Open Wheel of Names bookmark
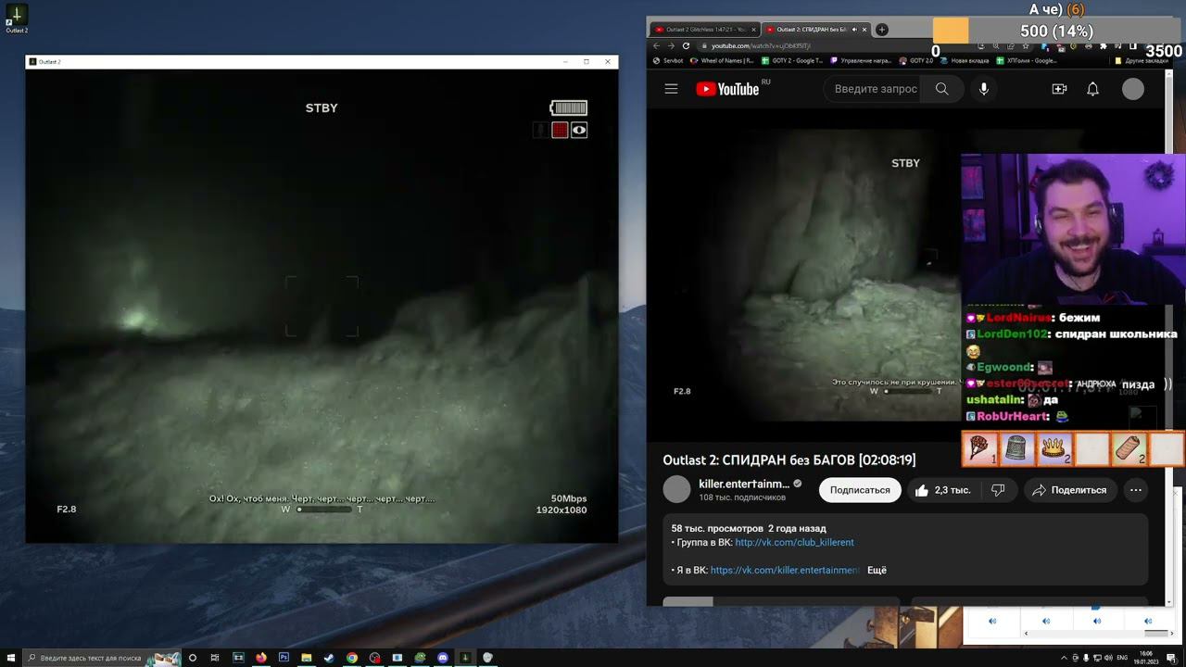The image size is (1186, 667). coord(722,60)
